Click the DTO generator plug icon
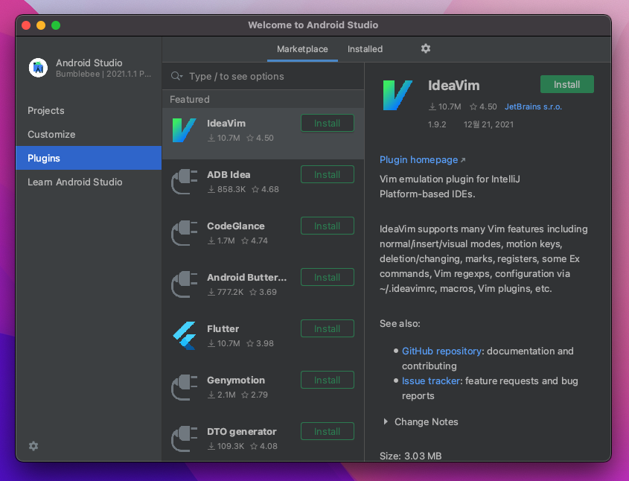The image size is (629, 481). [184, 438]
